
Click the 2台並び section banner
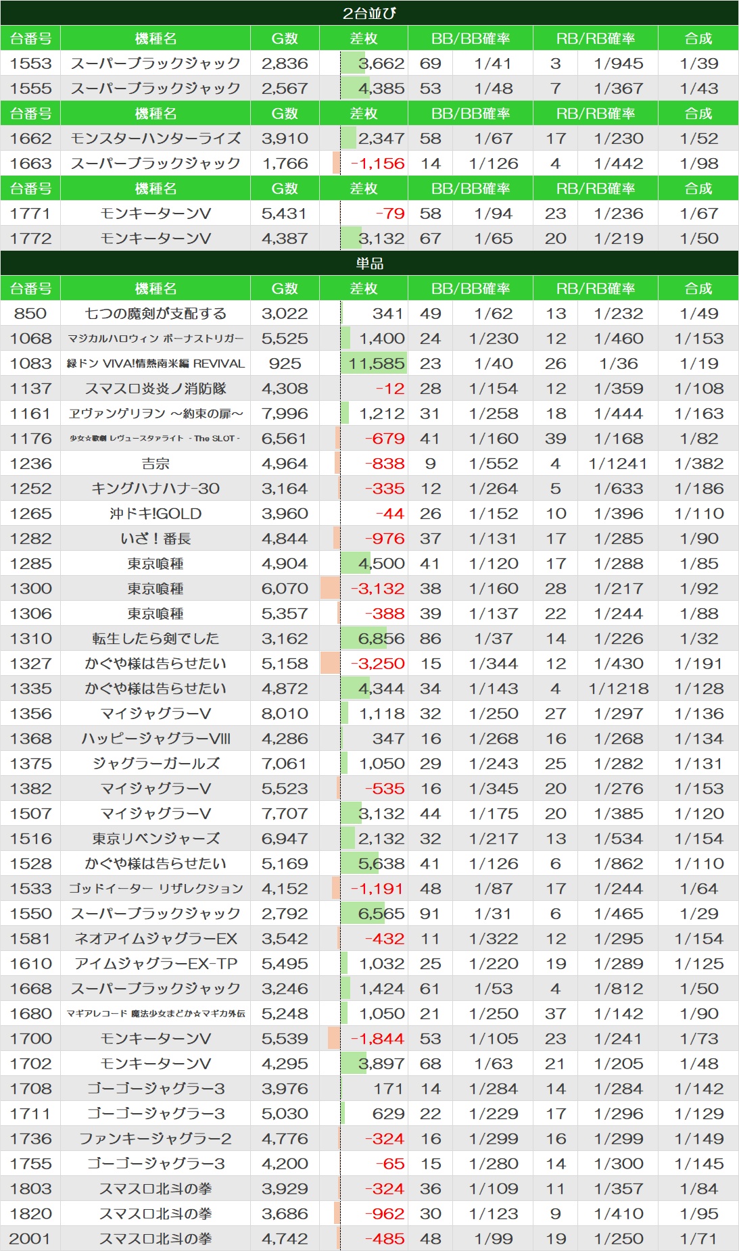coord(369,13)
